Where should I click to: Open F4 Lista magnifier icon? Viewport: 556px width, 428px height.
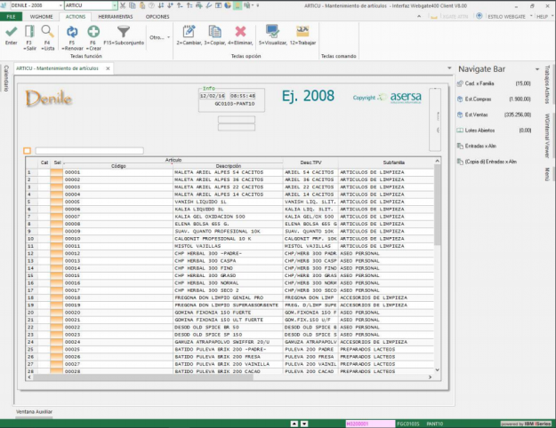click(47, 30)
